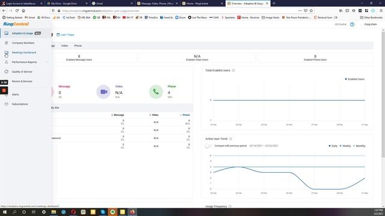Image resolution: width=385 pixels, height=216 pixels.
Task: Click the RingCentral logo
Action: pyautogui.click(x=16, y=24)
